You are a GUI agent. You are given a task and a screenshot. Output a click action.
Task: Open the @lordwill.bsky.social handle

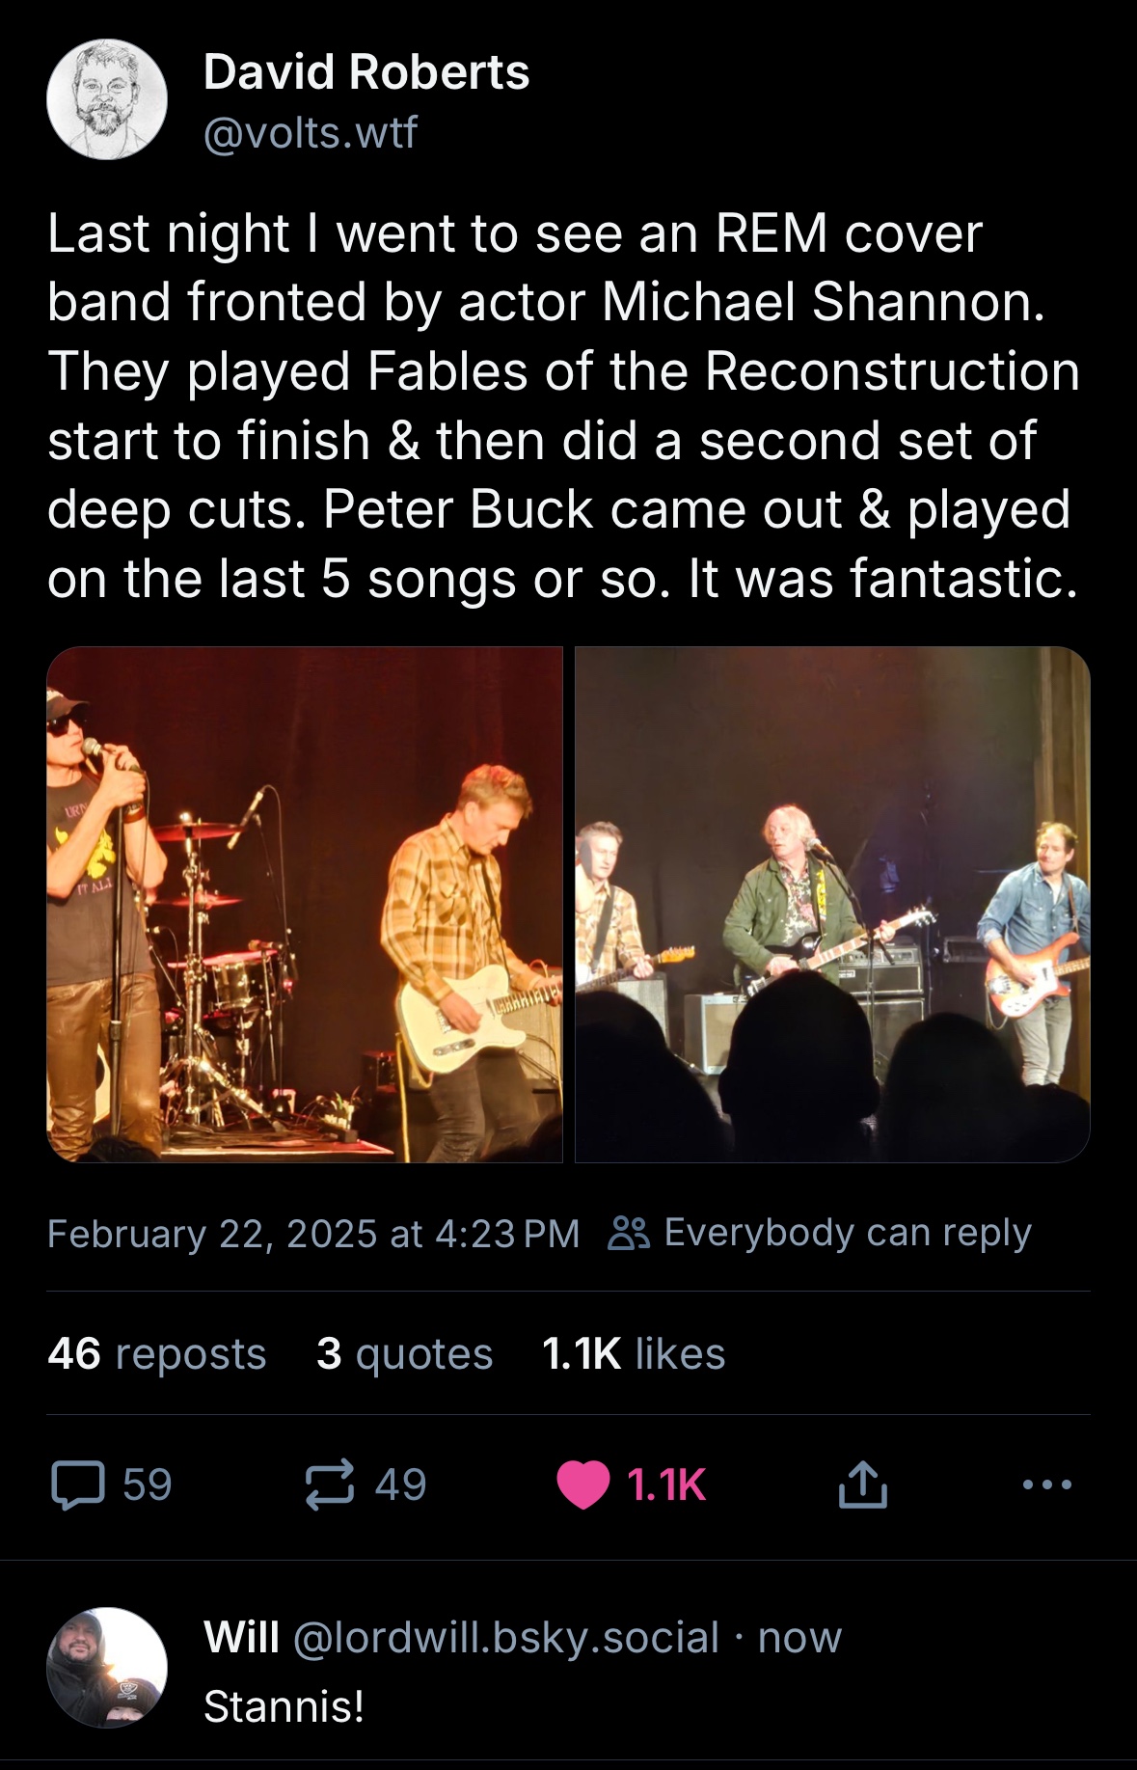(x=505, y=1637)
